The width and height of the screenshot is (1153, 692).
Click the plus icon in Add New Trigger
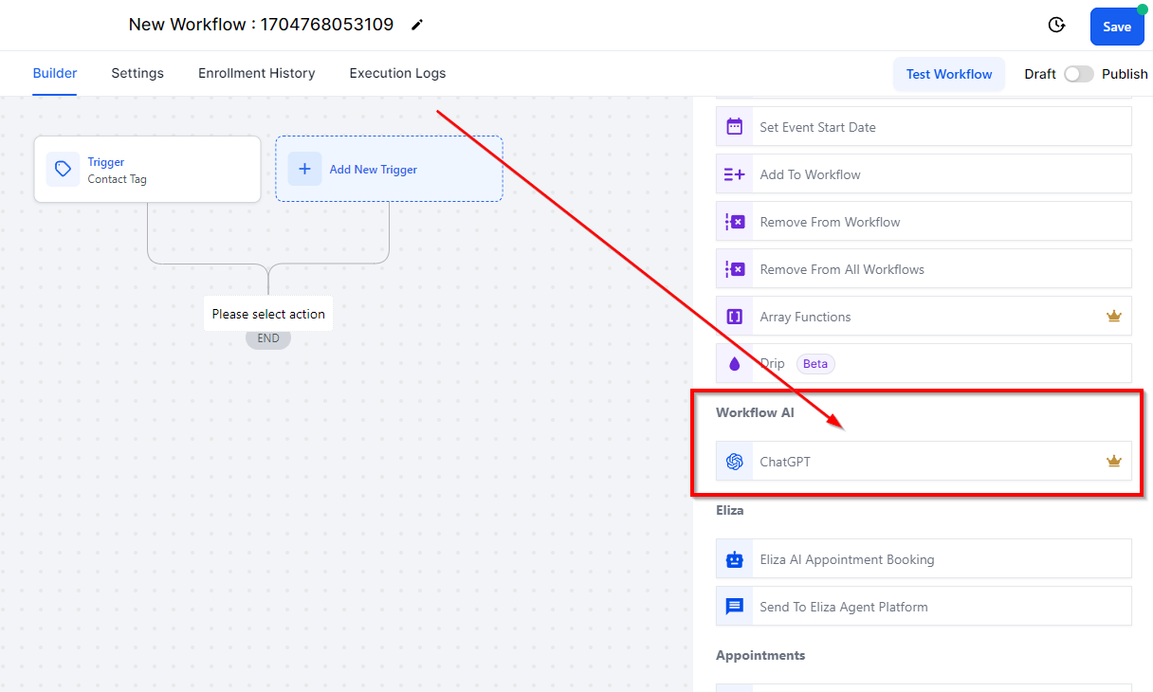(x=304, y=169)
